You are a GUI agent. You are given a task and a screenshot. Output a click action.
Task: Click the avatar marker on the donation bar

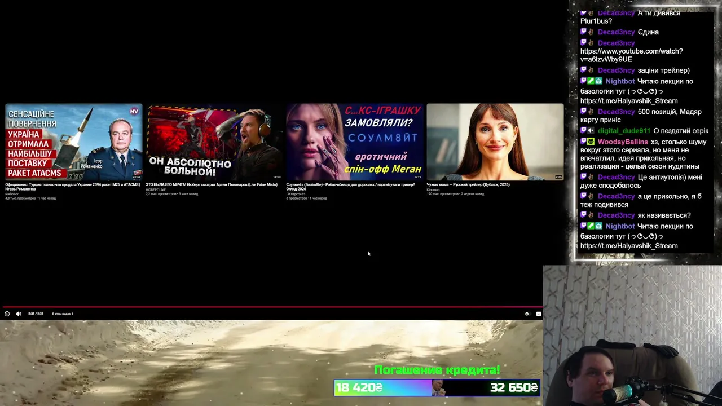[x=438, y=387]
